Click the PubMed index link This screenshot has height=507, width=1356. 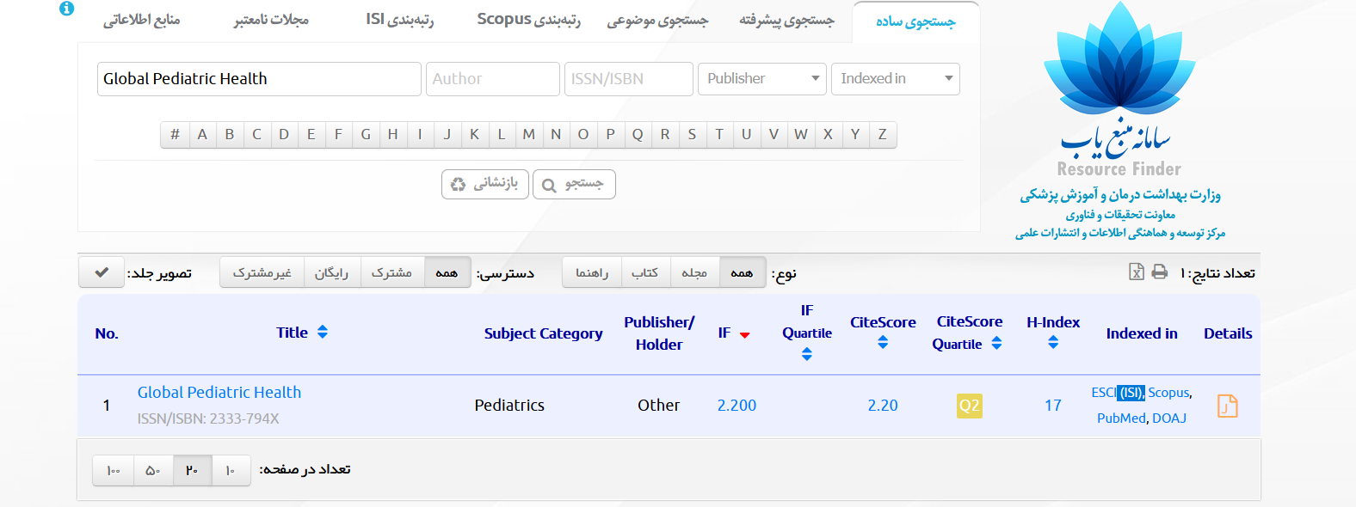coord(1121,418)
